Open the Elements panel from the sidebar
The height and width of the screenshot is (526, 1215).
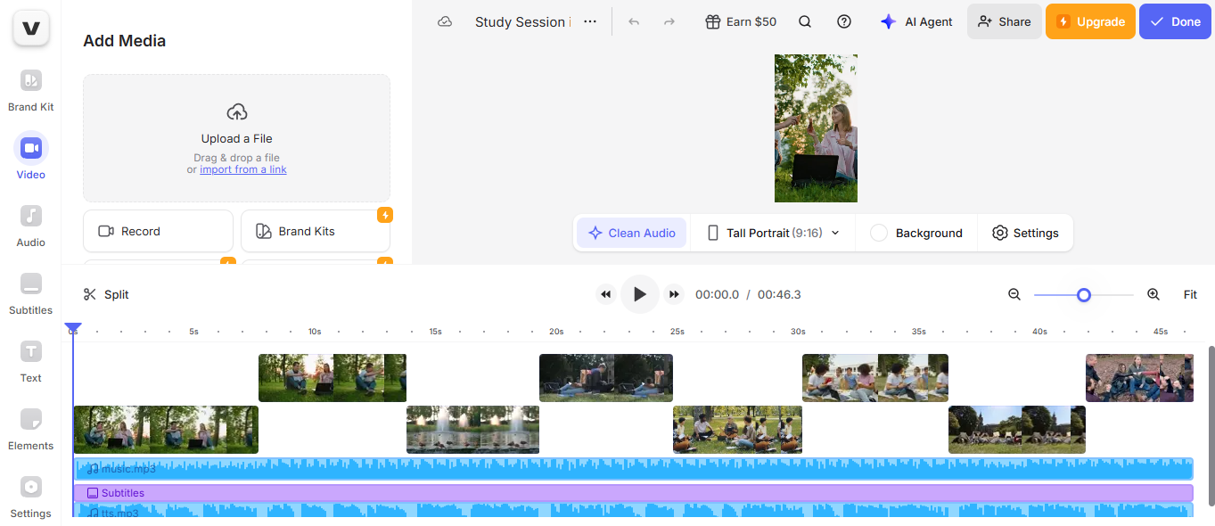tap(30, 428)
